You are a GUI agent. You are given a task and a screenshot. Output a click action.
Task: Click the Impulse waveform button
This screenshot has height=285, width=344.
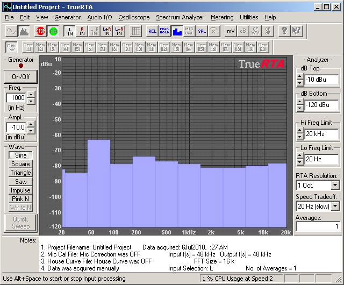(x=20, y=190)
